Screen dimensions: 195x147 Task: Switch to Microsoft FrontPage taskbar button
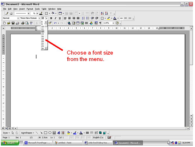[37, 143]
